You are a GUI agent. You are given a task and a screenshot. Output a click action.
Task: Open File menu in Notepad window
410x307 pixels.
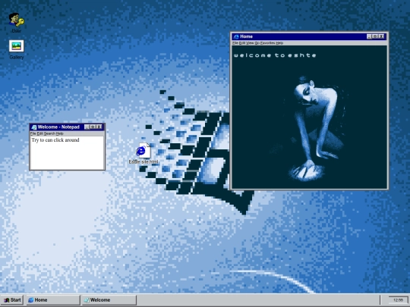(33, 133)
